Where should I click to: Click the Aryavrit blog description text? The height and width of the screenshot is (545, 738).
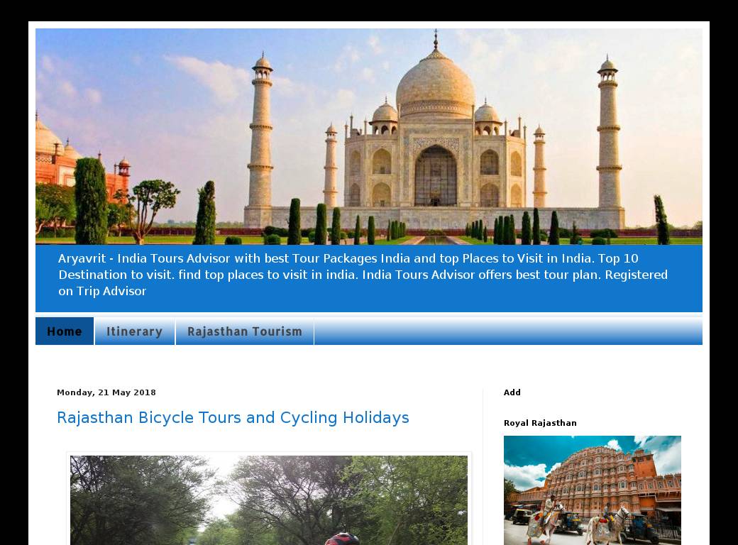point(363,275)
